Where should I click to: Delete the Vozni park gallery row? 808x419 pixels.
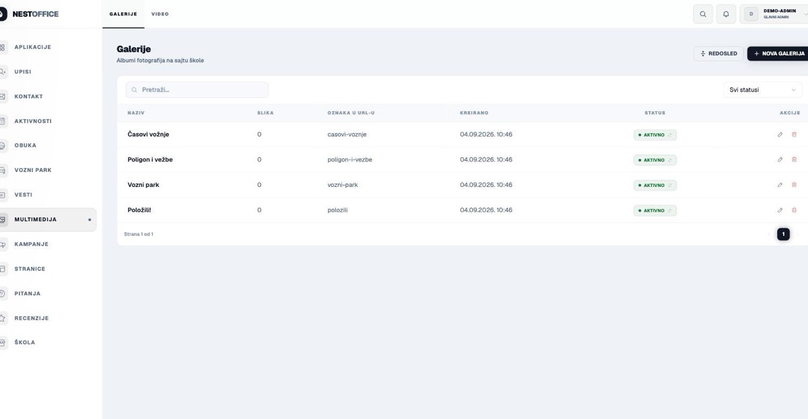click(x=794, y=185)
